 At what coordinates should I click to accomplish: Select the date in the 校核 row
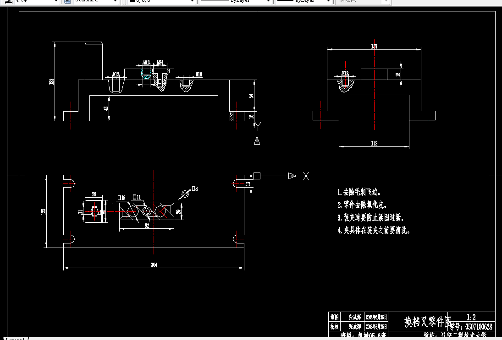[x=376, y=327]
